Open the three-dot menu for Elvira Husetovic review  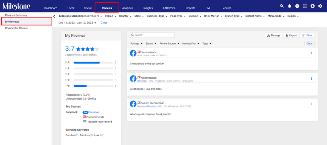(x=312, y=104)
